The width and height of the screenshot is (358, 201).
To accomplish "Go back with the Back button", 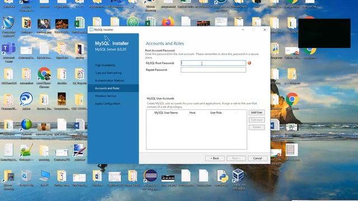I will pyautogui.click(x=215, y=158).
